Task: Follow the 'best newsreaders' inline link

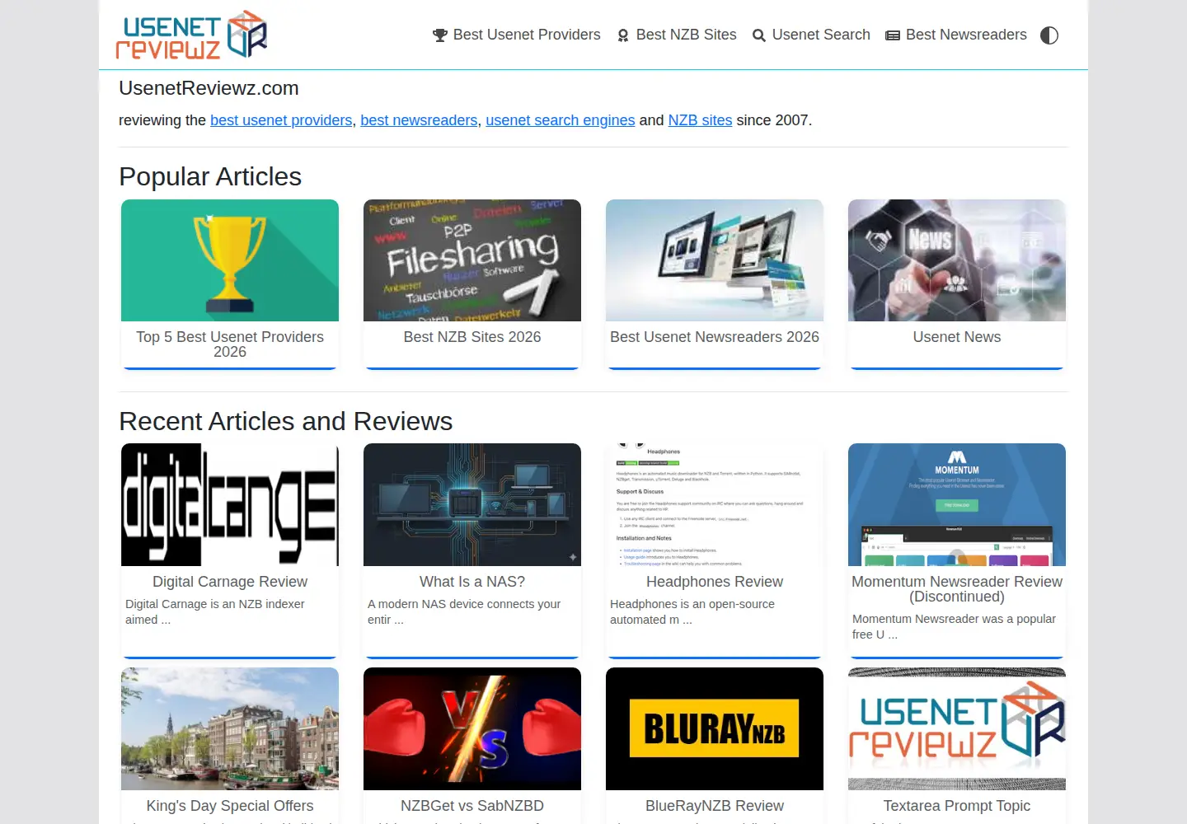Action: point(419,120)
